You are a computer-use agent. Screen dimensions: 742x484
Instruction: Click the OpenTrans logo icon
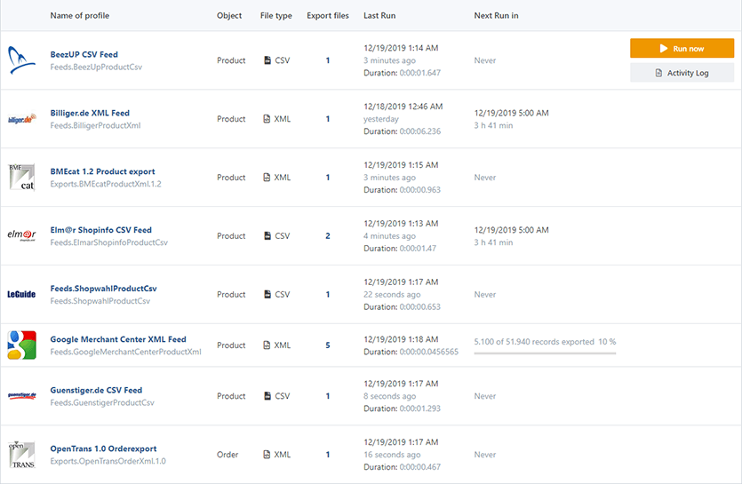pyautogui.click(x=21, y=455)
